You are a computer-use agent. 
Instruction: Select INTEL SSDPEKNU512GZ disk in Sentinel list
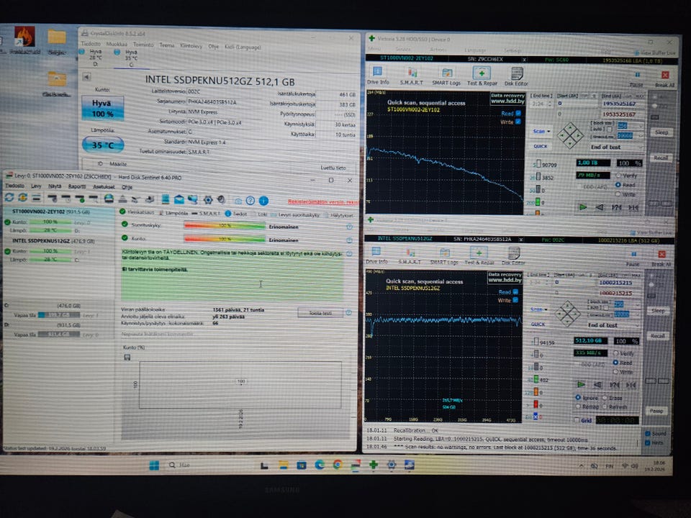tap(58, 250)
